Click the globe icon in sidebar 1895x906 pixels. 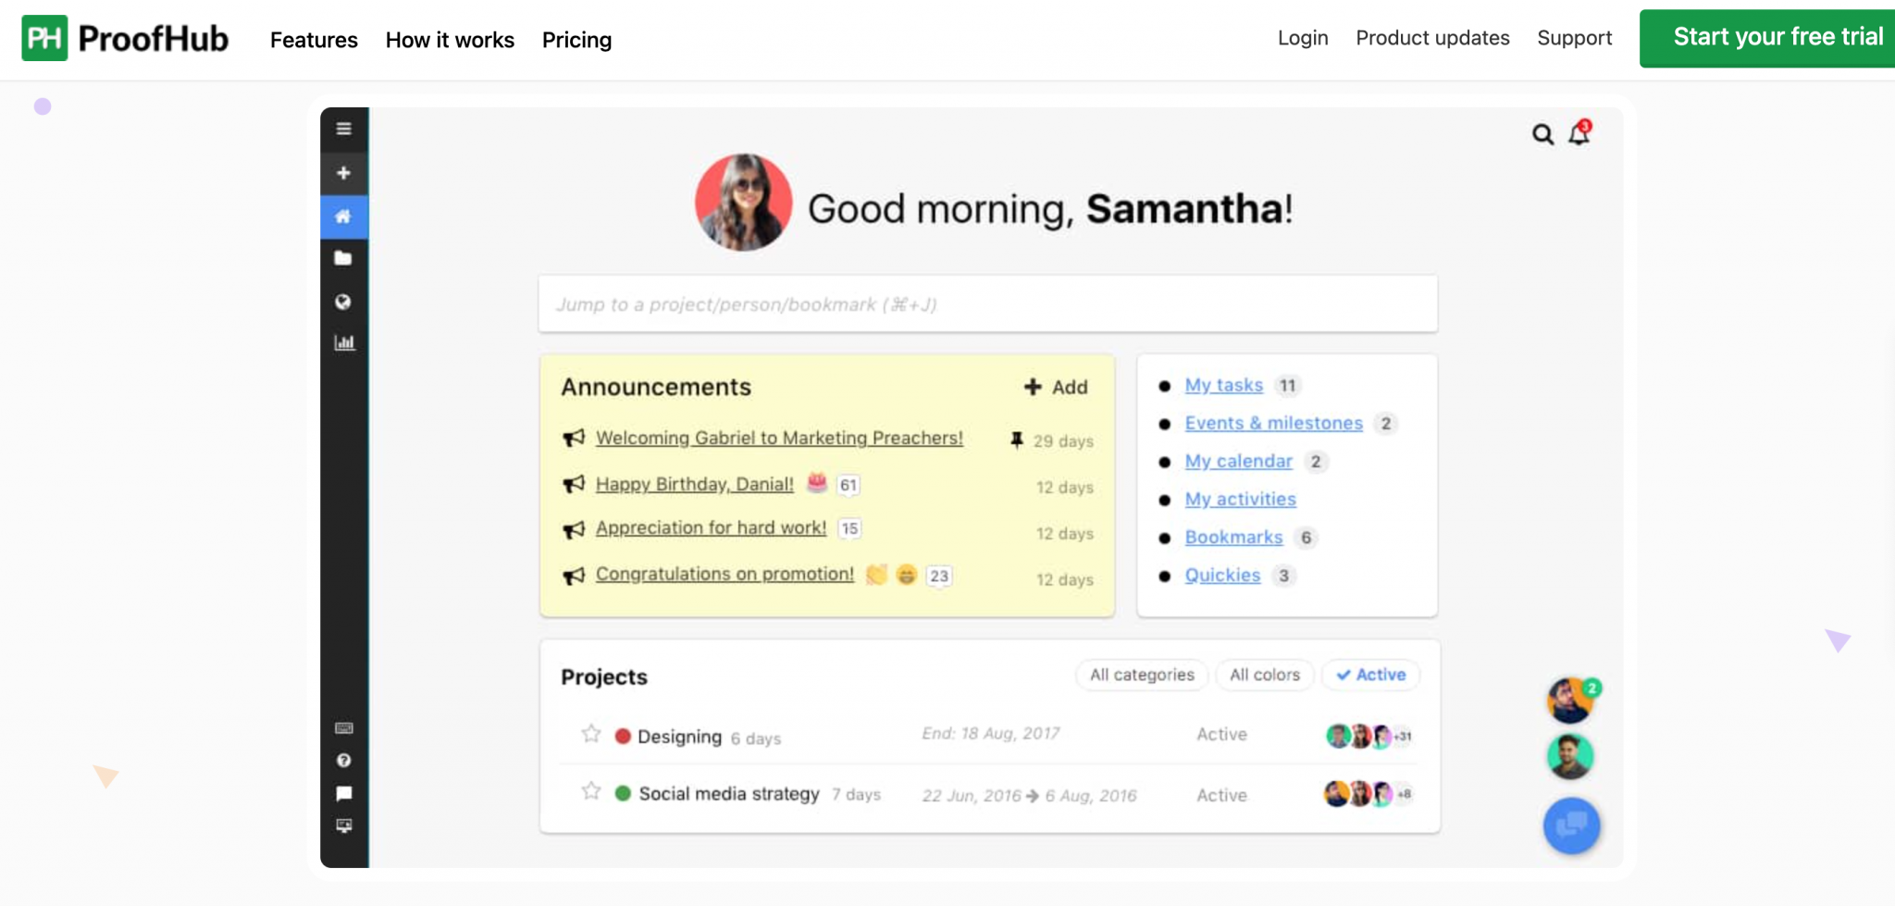point(343,302)
